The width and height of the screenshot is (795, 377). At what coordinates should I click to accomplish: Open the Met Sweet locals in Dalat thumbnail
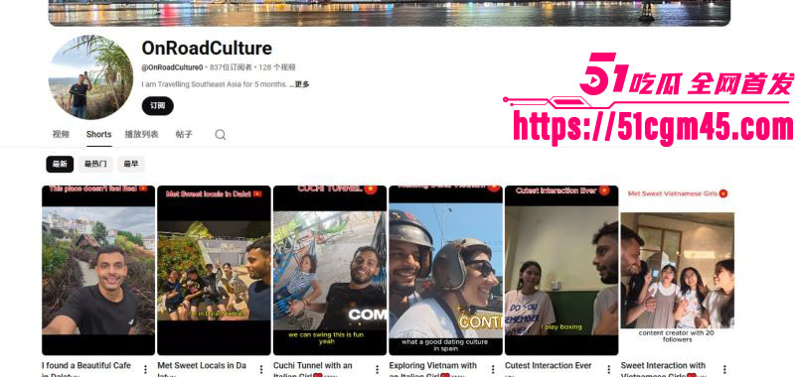pyautogui.click(x=214, y=270)
